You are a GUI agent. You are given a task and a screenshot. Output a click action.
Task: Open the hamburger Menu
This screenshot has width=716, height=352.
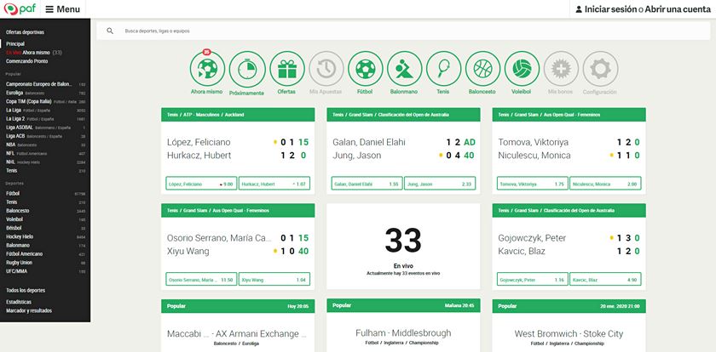pos(63,9)
